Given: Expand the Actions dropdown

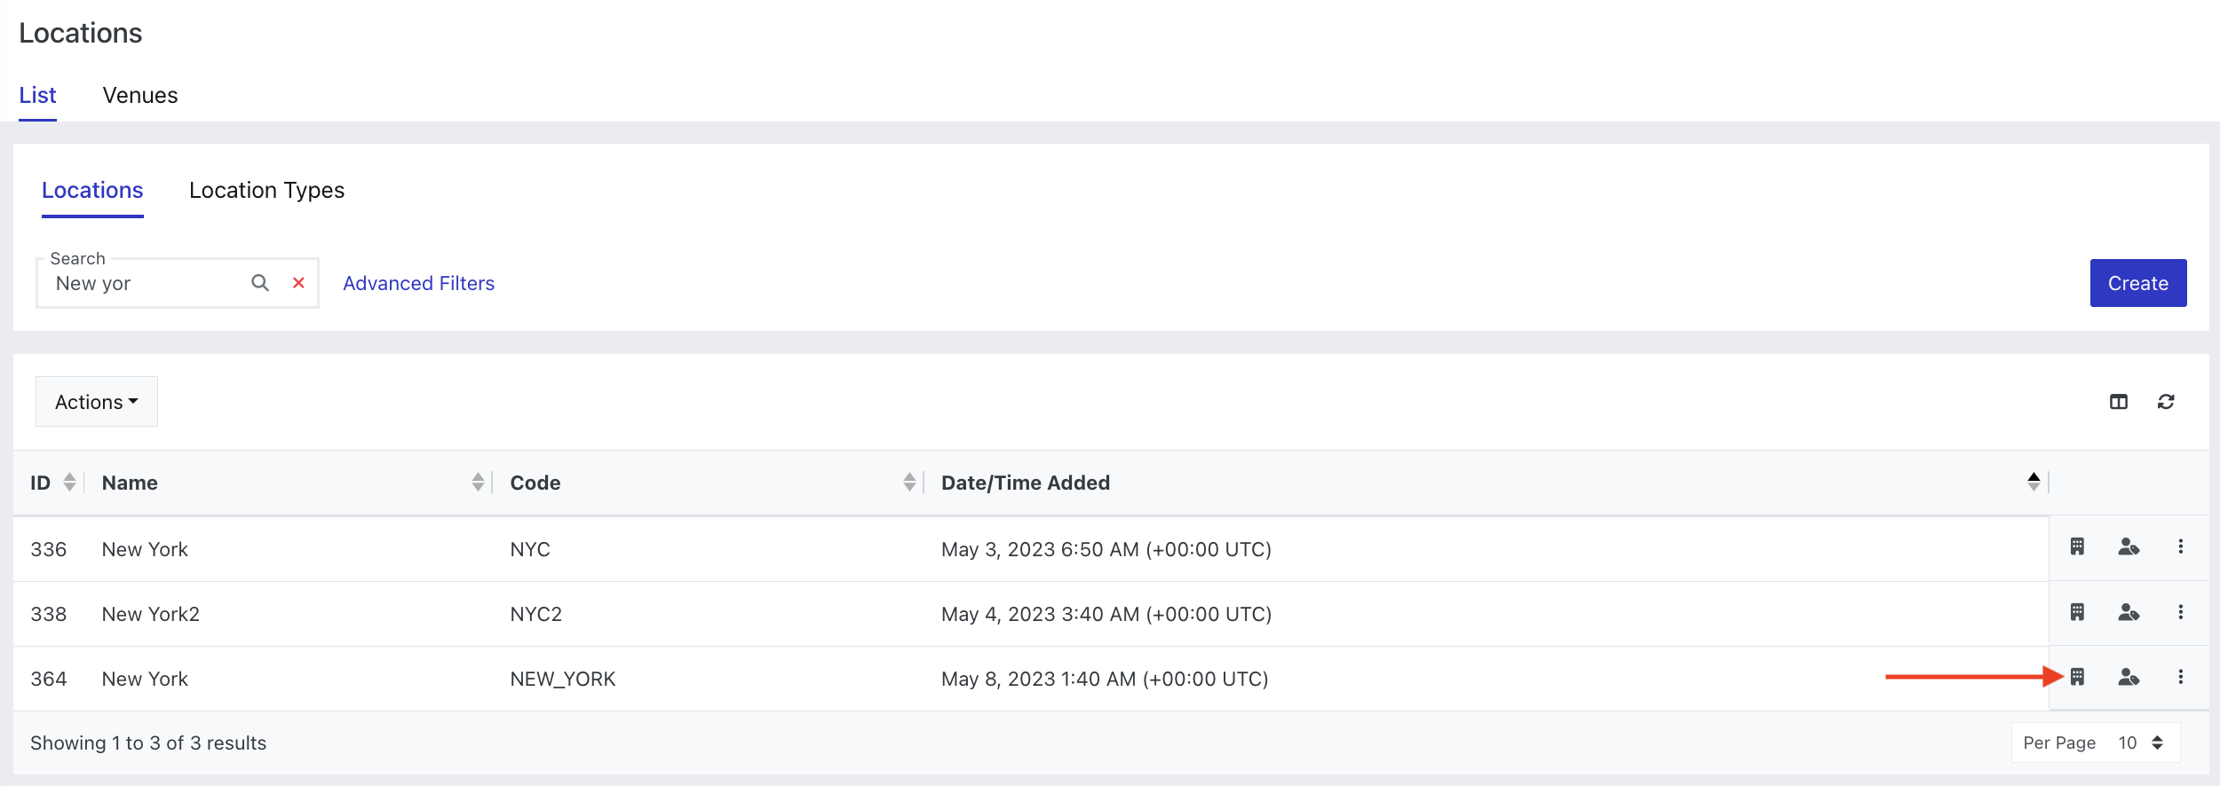Looking at the screenshot, I should (x=97, y=402).
